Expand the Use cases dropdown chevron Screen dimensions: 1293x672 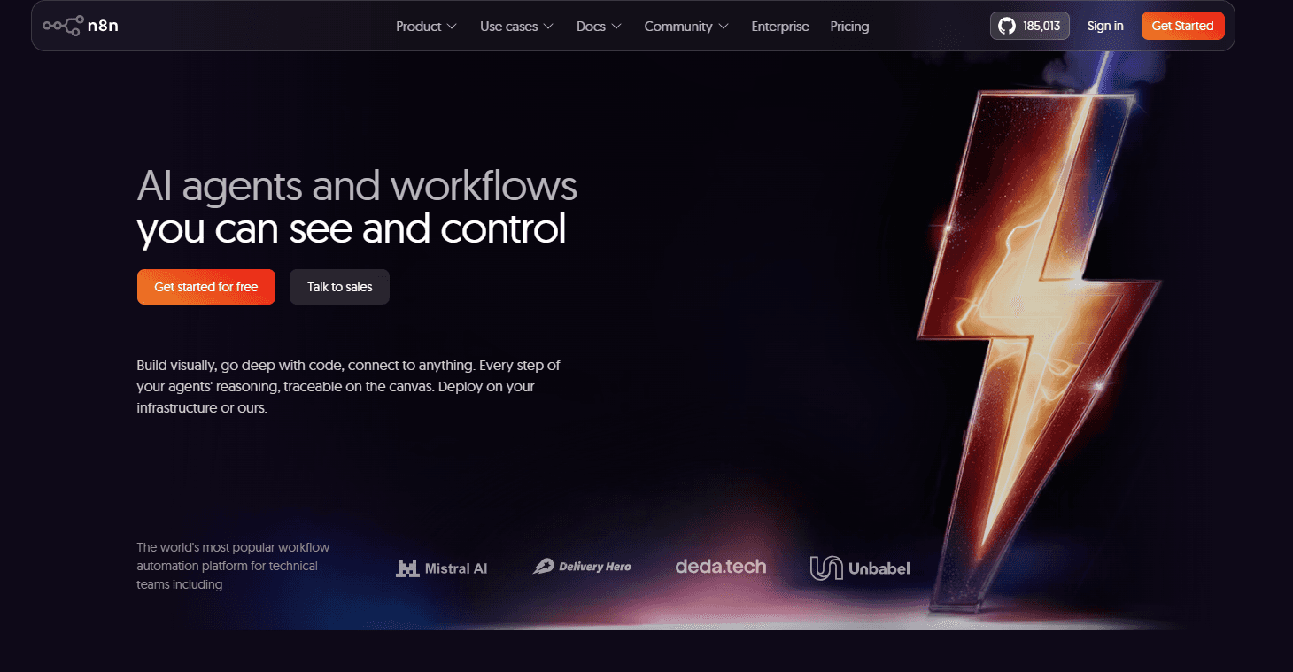pyautogui.click(x=548, y=27)
